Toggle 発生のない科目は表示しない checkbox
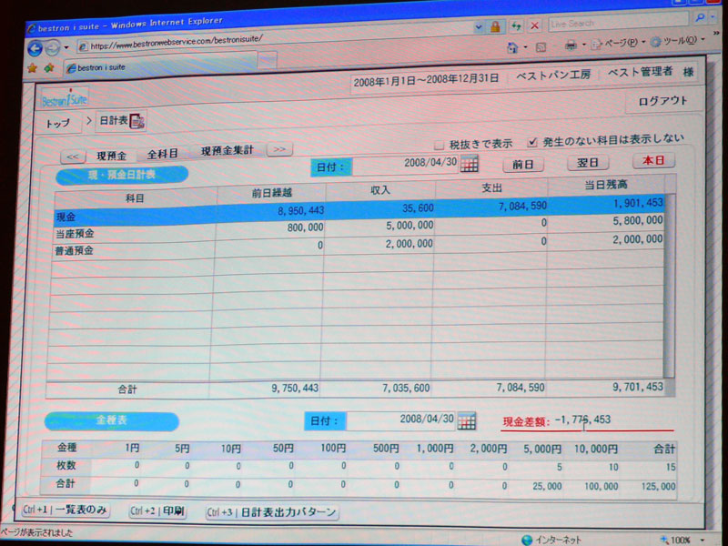The image size is (728, 546). [532, 142]
